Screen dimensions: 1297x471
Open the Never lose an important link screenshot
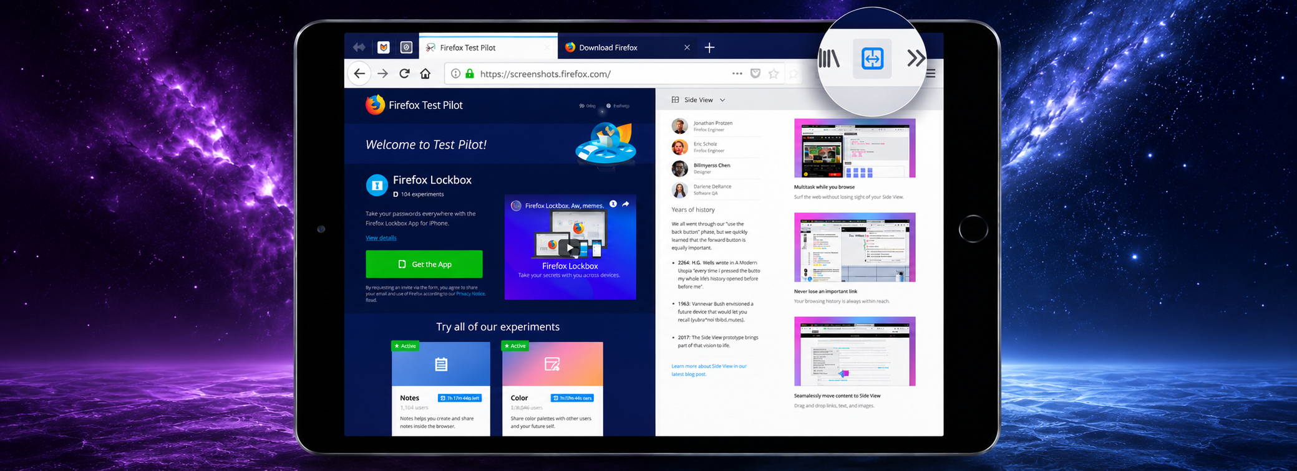click(855, 247)
